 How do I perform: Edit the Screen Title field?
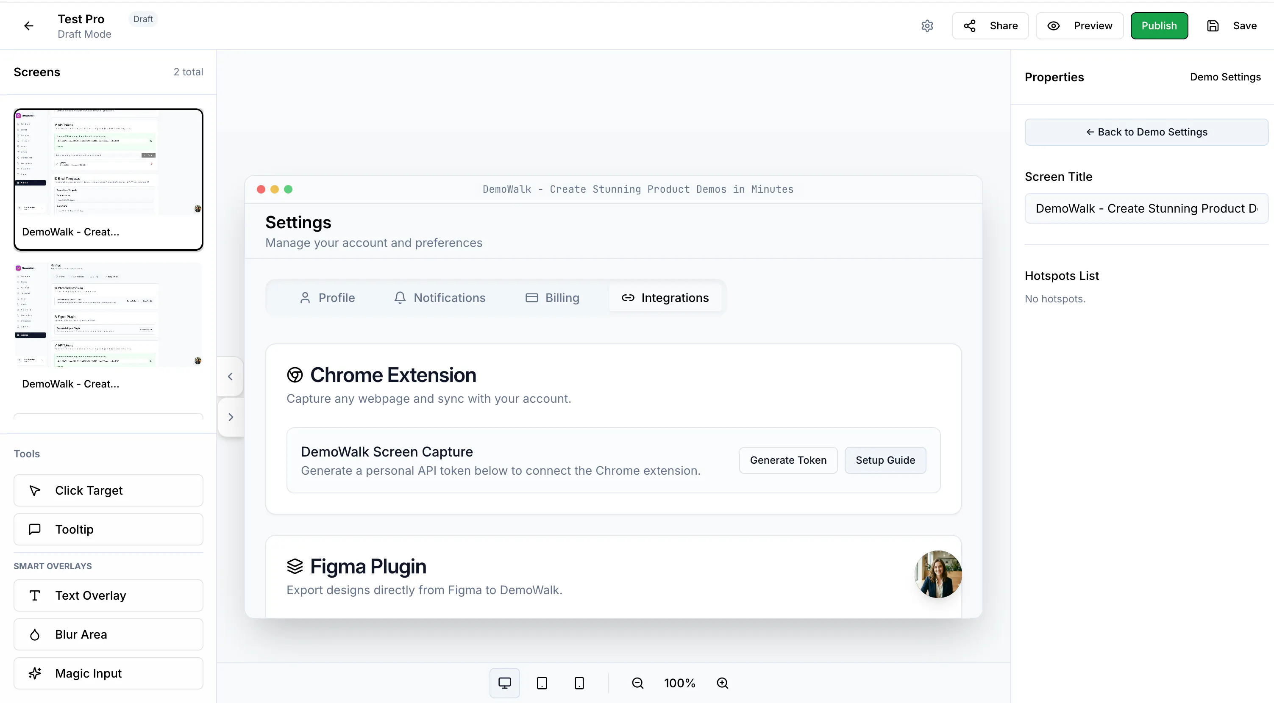point(1146,208)
